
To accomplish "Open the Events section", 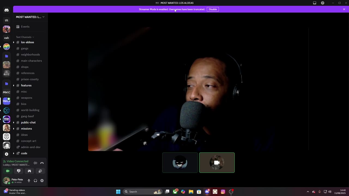I will (x=30, y=27).
